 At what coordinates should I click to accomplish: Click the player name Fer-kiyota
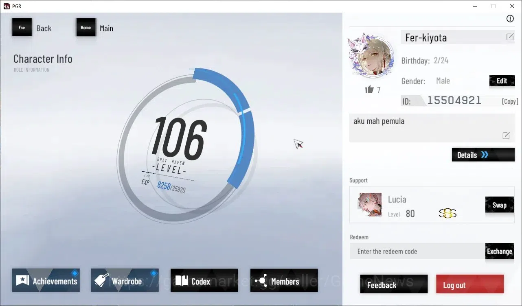coord(426,38)
